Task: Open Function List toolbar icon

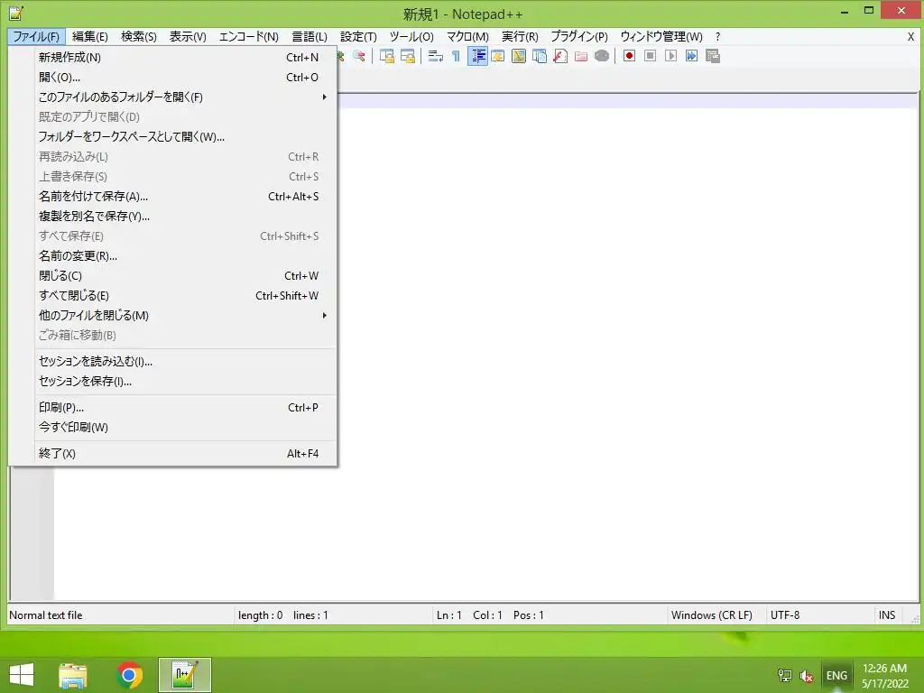Action: point(560,56)
